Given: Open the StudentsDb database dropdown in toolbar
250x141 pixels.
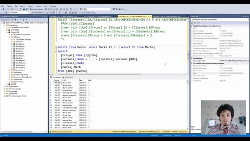Looking at the screenshot, I should coord(19,13).
